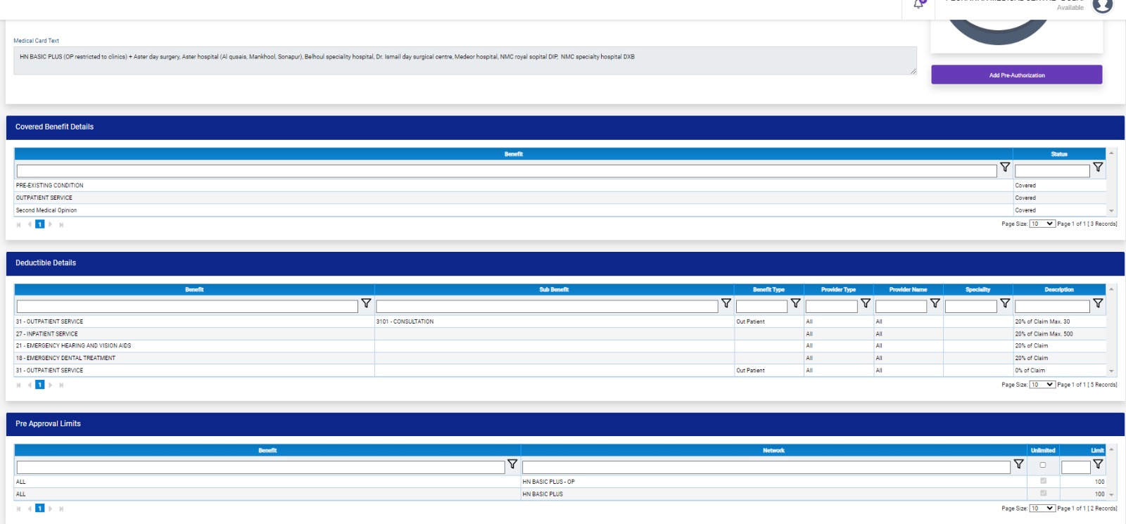
Task: Jump to last page in Covered Benefit Details
Action: pyautogui.click(x=61, y=224)
